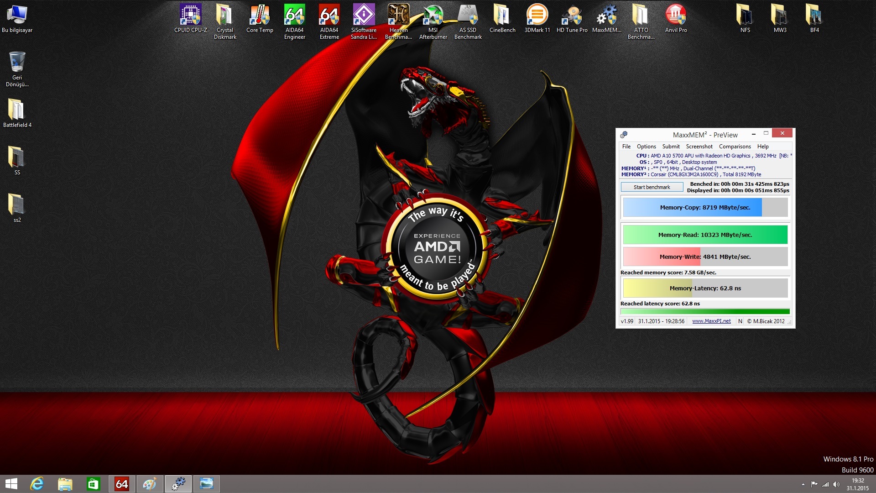876x493 pixels.
Task: Launch MaxxMEM desktop shortcut
Action: tap(606, 19)
